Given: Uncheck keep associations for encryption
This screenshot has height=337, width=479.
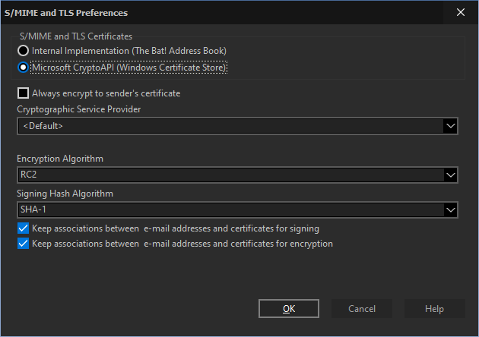Looking at the screenshot, I should click(24, 244).
